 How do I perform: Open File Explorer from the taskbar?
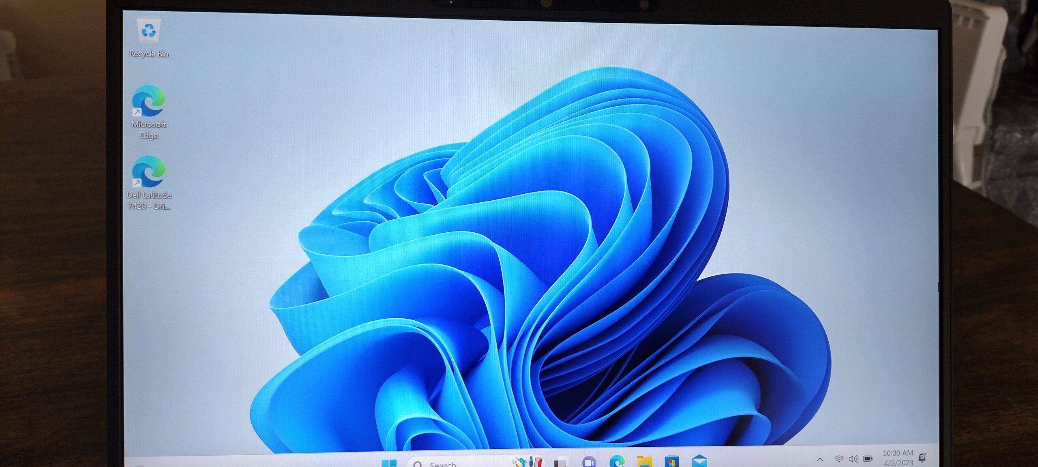point(645,461)
